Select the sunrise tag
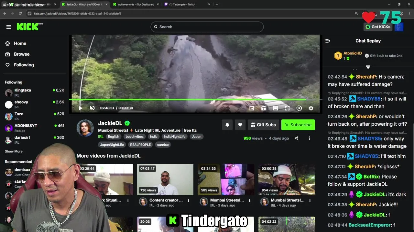The image size is (414, 232). pyautogui.click(x=163, y=145)
